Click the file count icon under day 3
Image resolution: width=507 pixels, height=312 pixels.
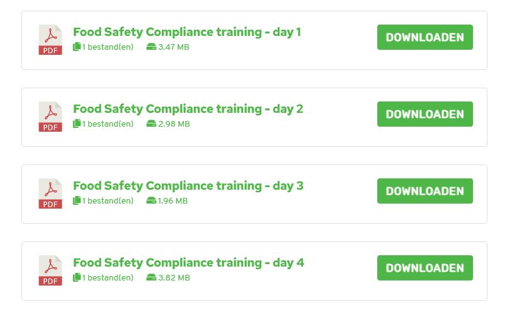click(x=77, y=200)
